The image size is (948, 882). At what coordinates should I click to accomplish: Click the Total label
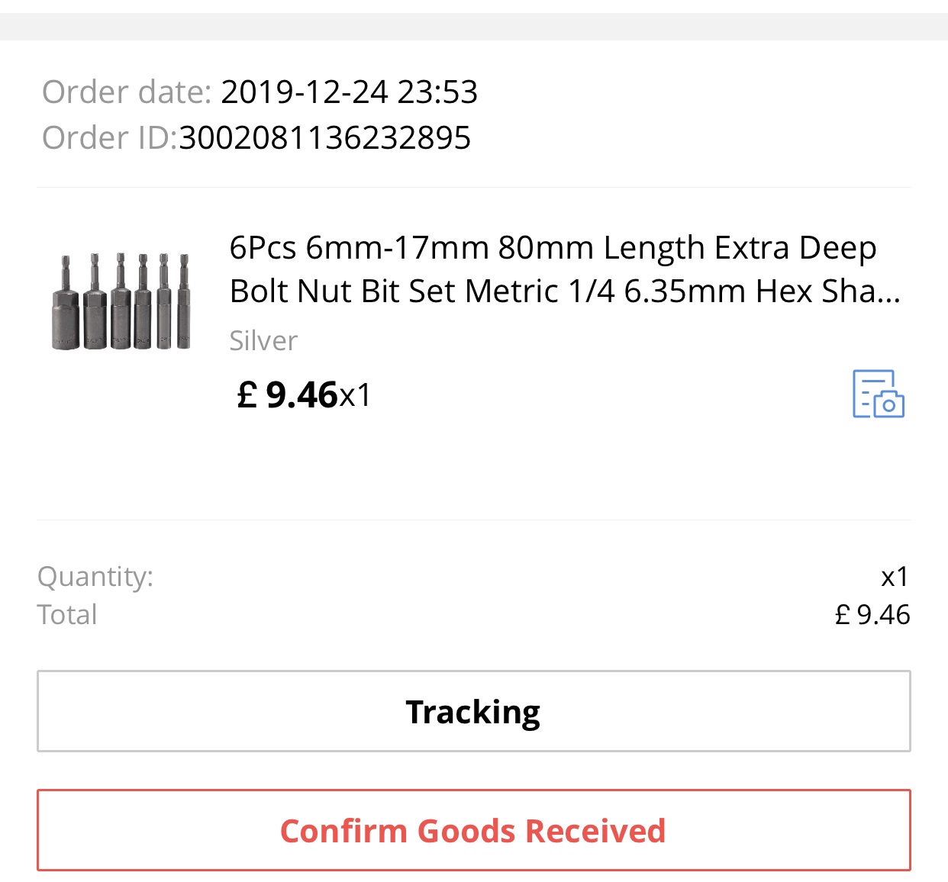(67, 614)
